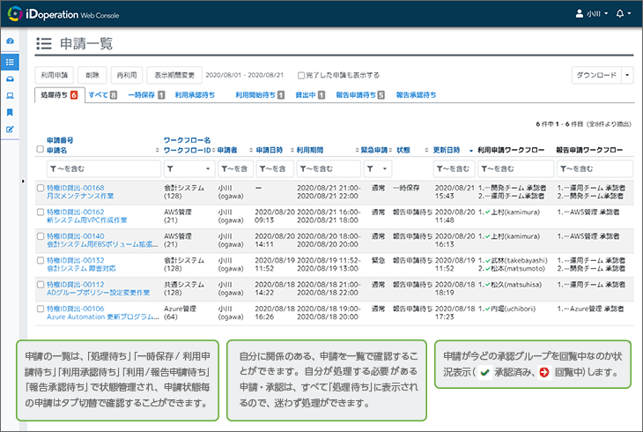643x432 pixels.
Task: Select the request list icon in sidebar
Action: pyautogui.click(x=10, y=61)
